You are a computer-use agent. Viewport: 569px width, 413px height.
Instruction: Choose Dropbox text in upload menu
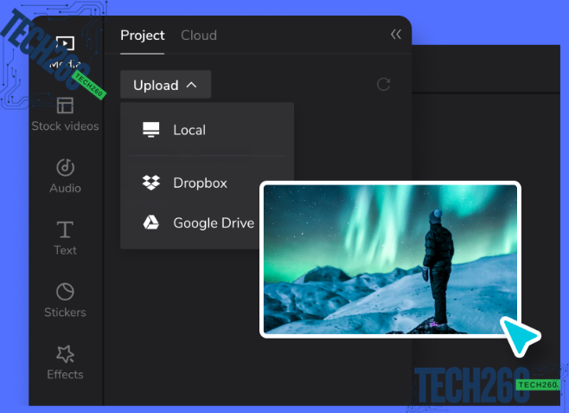(200, 183)
